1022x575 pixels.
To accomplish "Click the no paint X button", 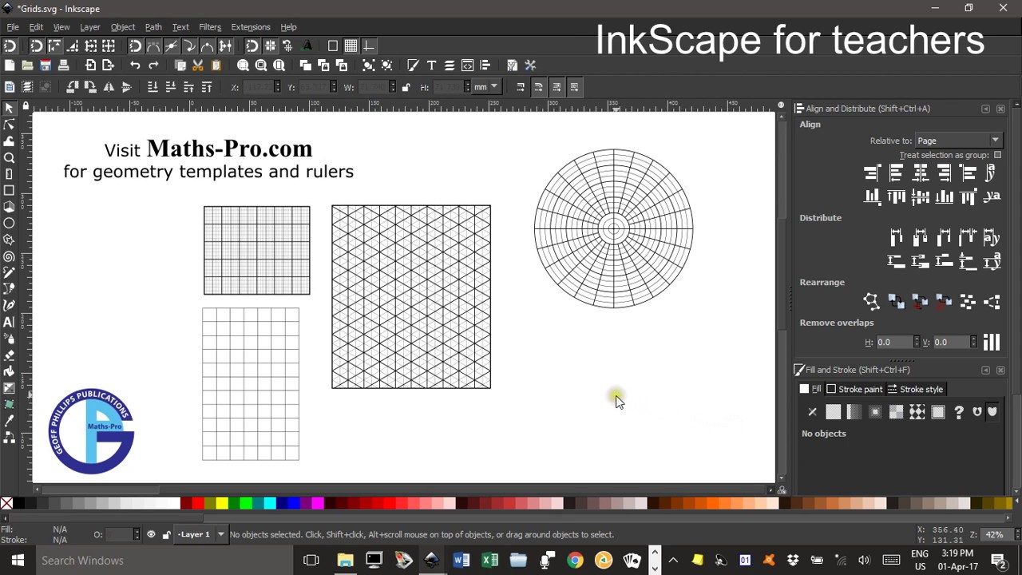I will click(x=812, y=412).
